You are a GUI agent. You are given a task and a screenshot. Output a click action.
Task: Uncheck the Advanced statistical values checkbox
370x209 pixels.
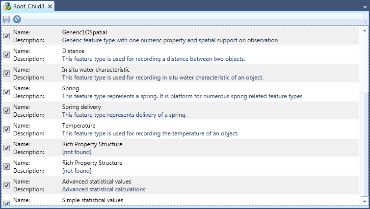pos(6,185)
